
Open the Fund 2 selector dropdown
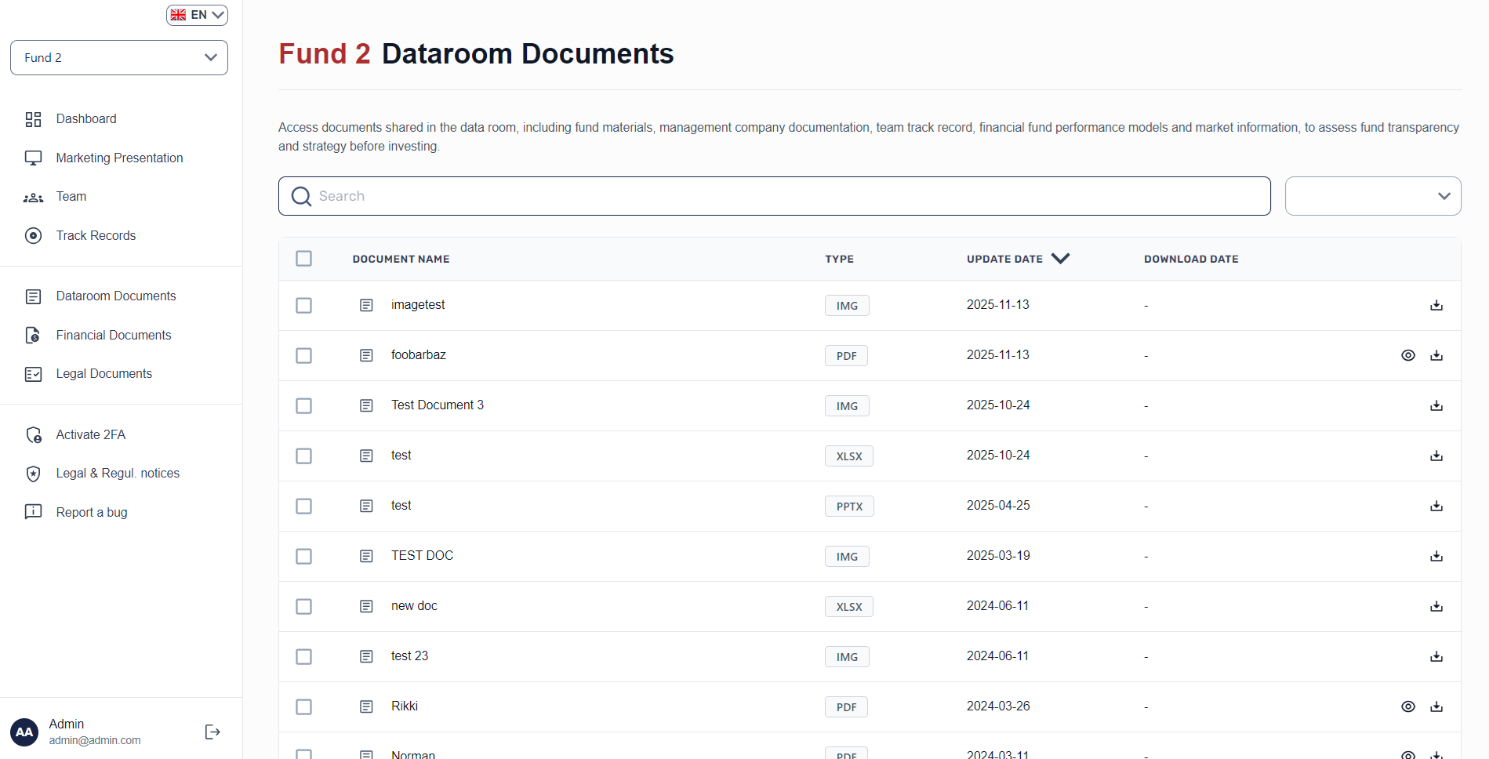[119, 58]
